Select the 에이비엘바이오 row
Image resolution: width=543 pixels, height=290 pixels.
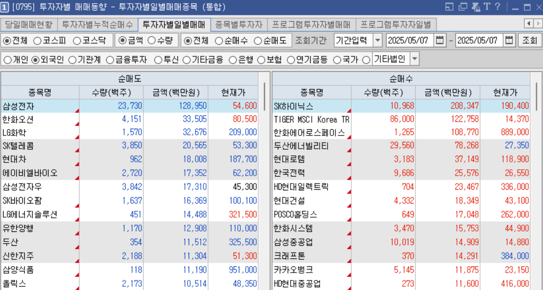pos(129,173)
